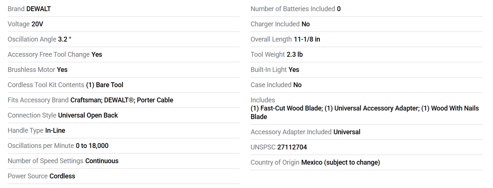
Task: Click the (1) Bare Tool kit contents
Action: pos(105,85)
